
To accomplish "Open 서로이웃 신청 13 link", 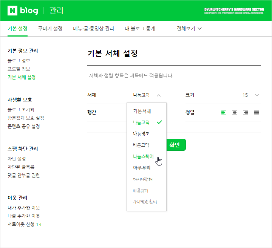I will (x=25, y=224).
